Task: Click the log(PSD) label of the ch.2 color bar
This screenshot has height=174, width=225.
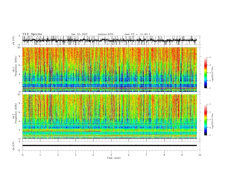Action: [x=213, y=121]
